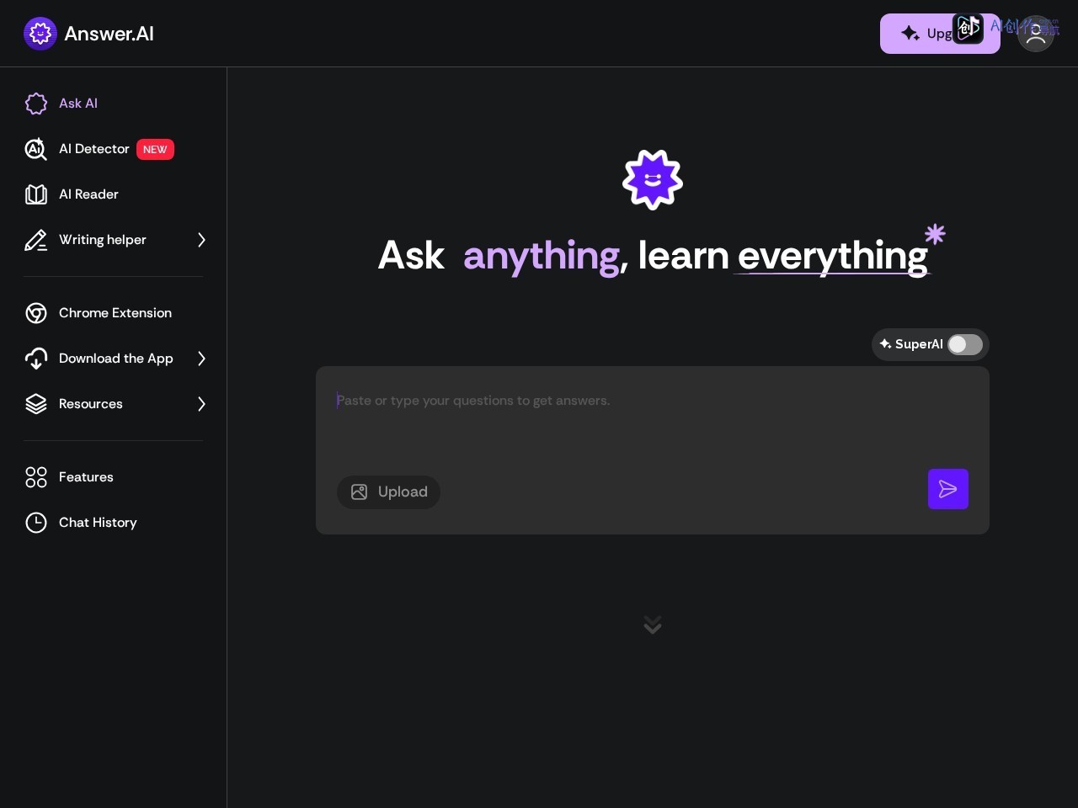Click the Features circles icon
This screenshot has width=1078, height=808.
coord(36,477)
